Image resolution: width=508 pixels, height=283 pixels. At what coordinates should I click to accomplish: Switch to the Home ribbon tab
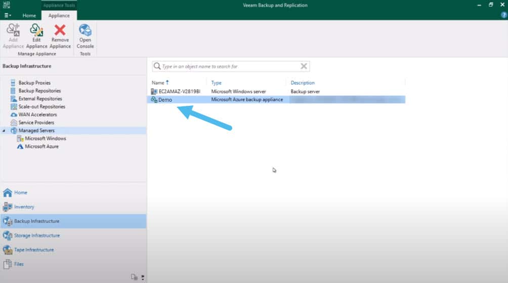[29, 16]
